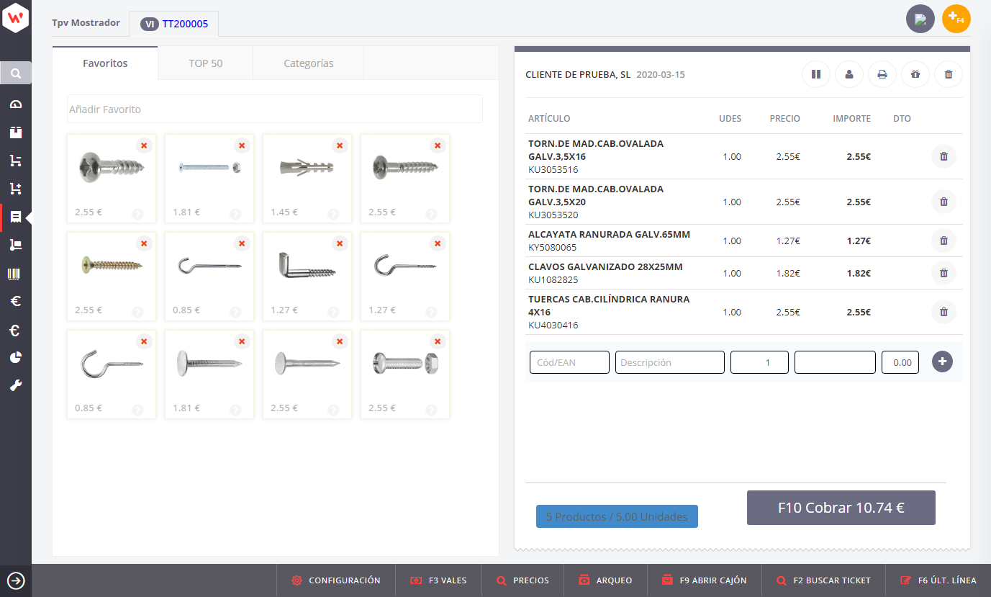Open the box products icon in sidebar
The width and height of the screenshot is (991, 597).
(x=16, y=133)
